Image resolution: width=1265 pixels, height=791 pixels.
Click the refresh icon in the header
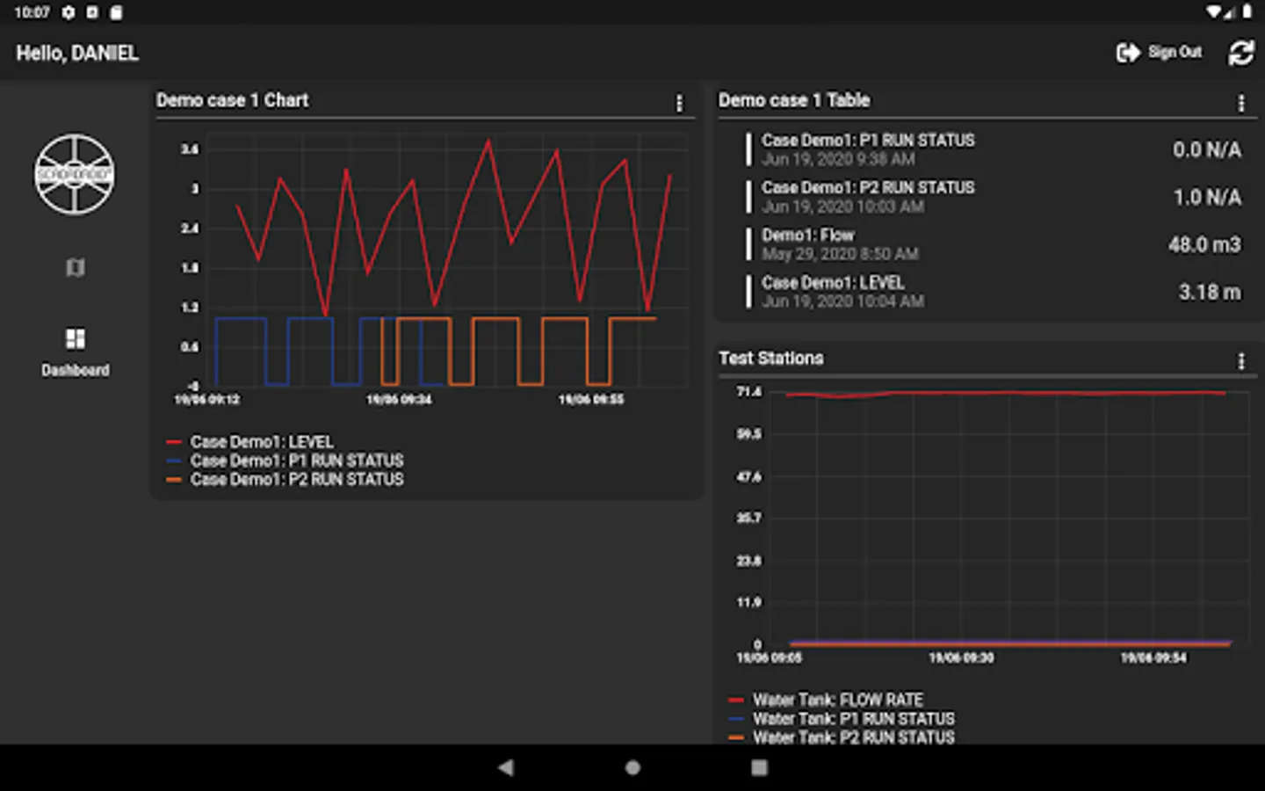[1240, 53]
